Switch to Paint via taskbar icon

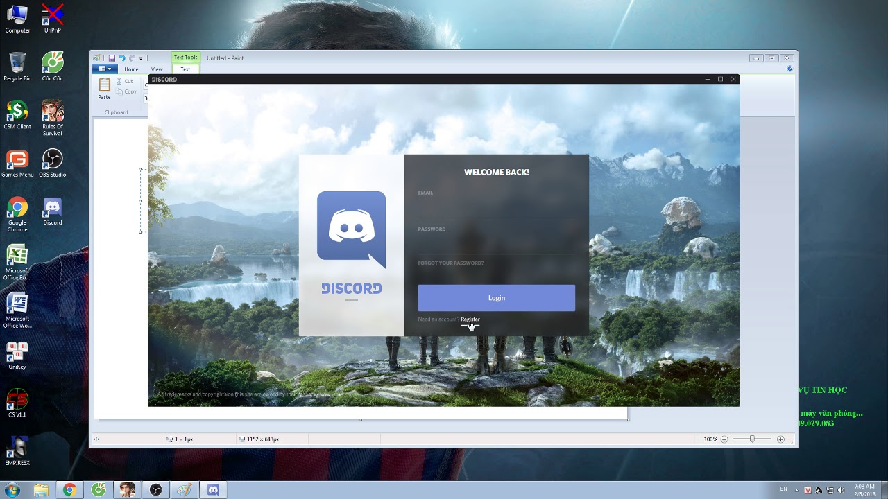[185, 490]
